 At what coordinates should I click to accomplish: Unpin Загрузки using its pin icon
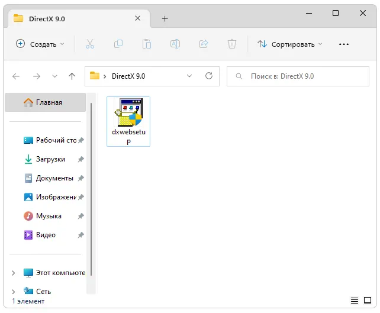click(81, 159)
